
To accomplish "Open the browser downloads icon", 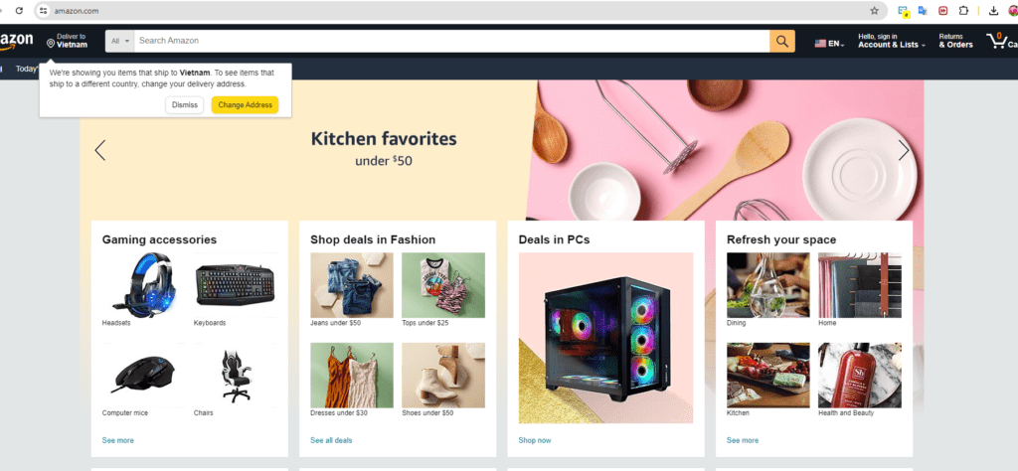I will 993,10.
